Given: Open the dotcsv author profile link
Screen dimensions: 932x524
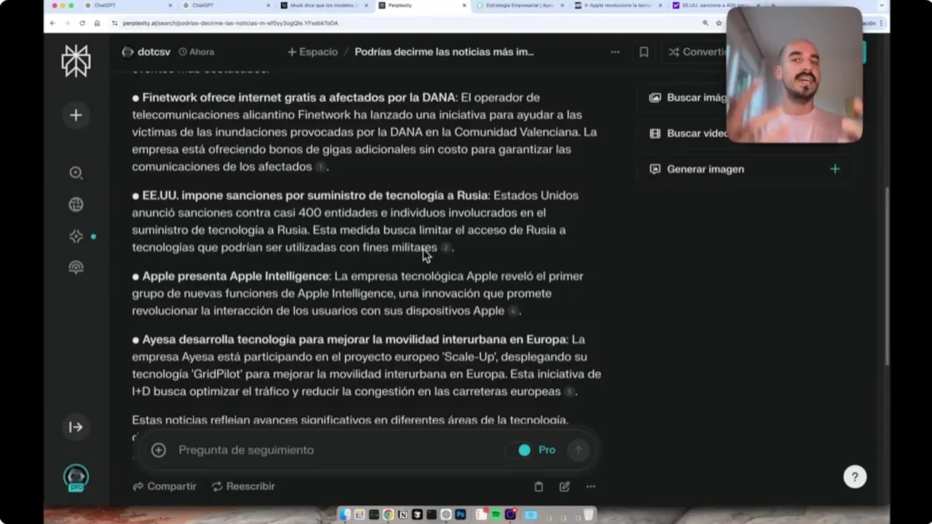Looking at the screenshot, I should click(x=146, y=52).
